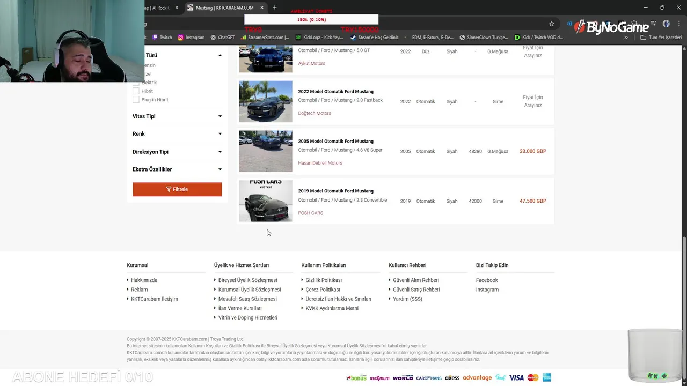Open the Instagram bookmark in bookmarks bar
687x386 pixels.
click(191, 38)
